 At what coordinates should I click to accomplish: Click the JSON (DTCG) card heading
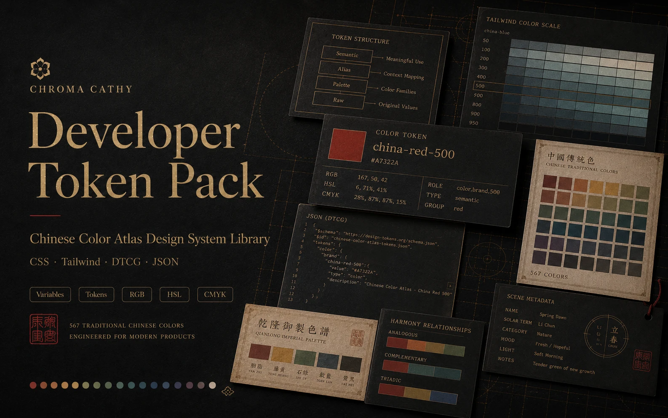[326, 218]
